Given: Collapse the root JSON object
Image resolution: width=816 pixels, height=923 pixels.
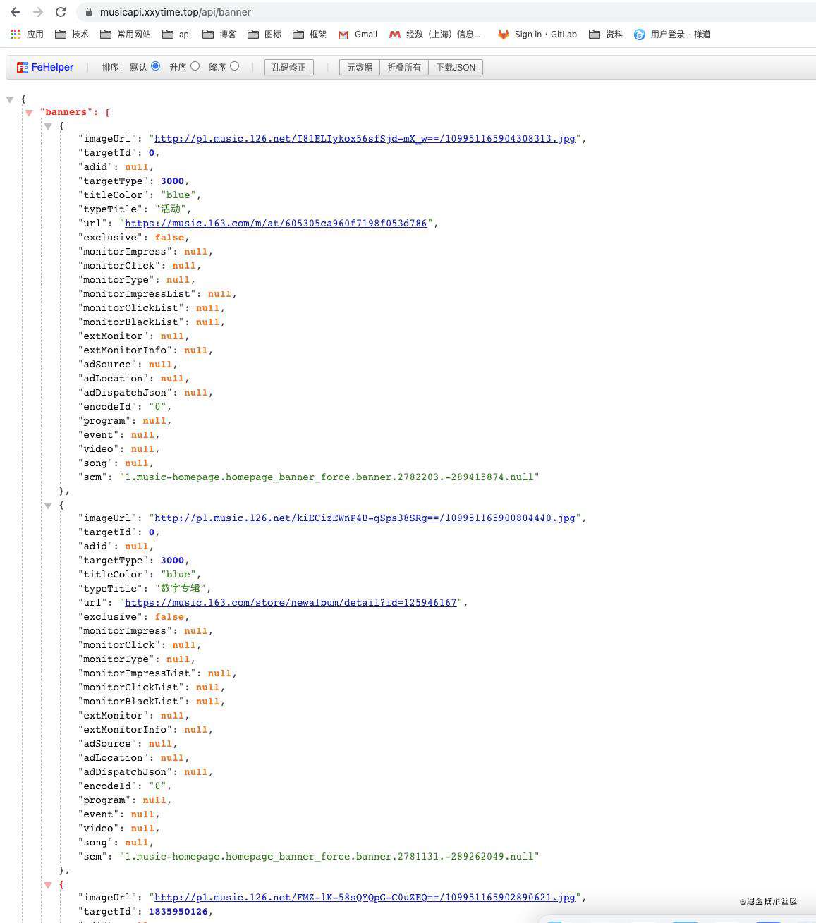Looking at the screenshot, I should [10, 99].
